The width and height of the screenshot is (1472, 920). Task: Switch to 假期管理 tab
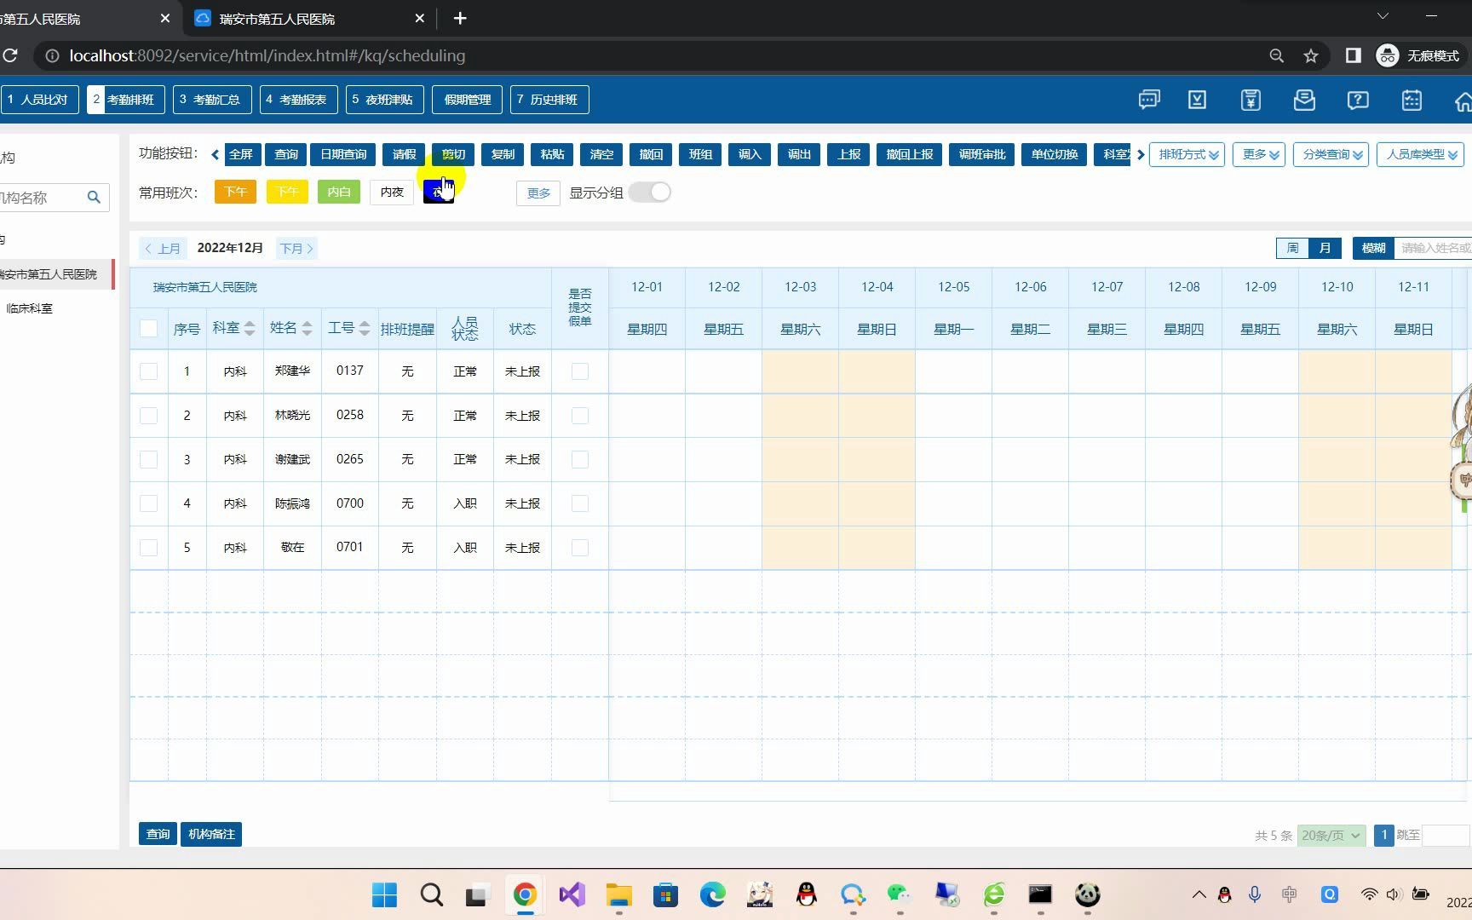point(468,100)
